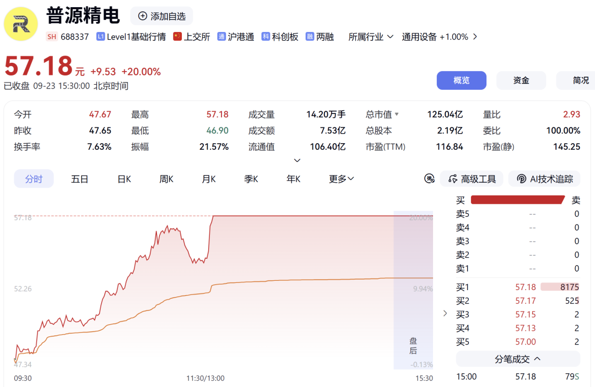The height and width of the screenshot is (387, 595).
Task: Open the 更多 chart period dropdown
Action: point(341,179)
